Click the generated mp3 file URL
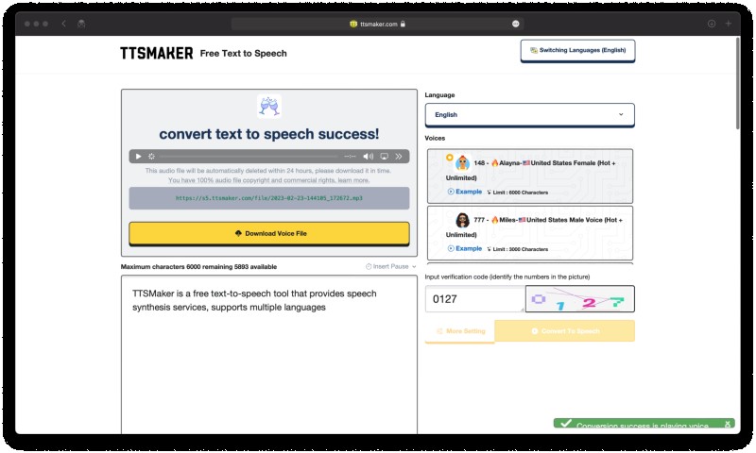 (x=269, y=198)
